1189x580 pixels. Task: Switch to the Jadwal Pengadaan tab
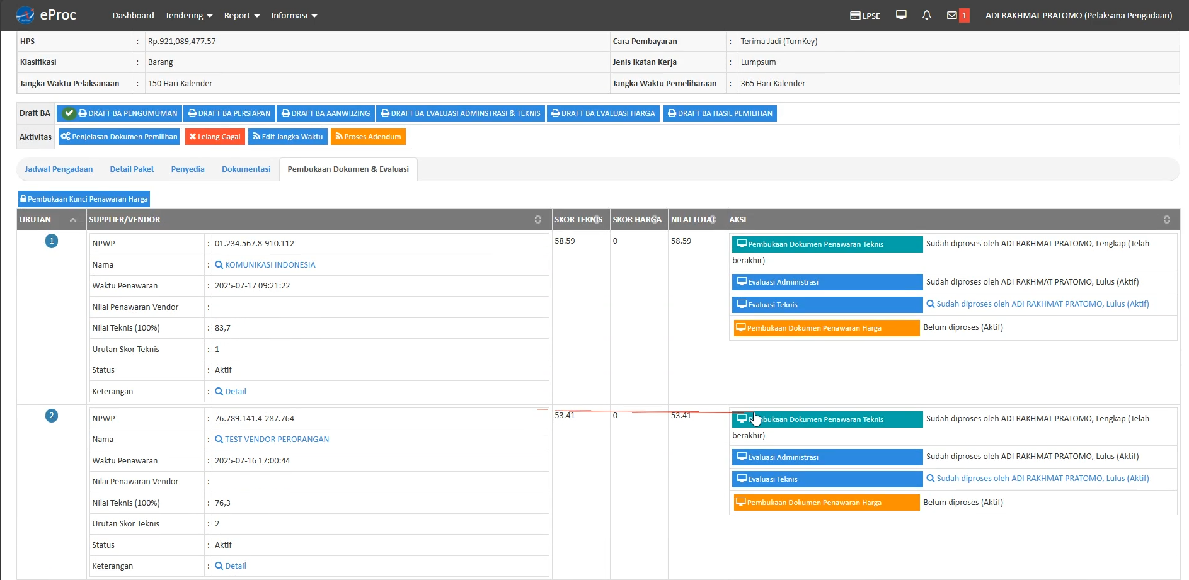coord(59,169)
